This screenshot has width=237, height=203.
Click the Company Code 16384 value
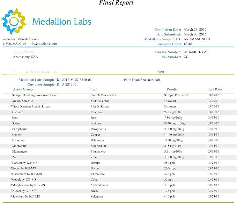coord(188,44)
